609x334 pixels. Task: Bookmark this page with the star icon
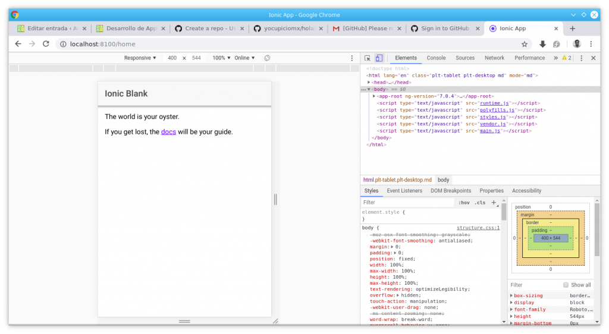pyautogui.click(x=525, y=44)
